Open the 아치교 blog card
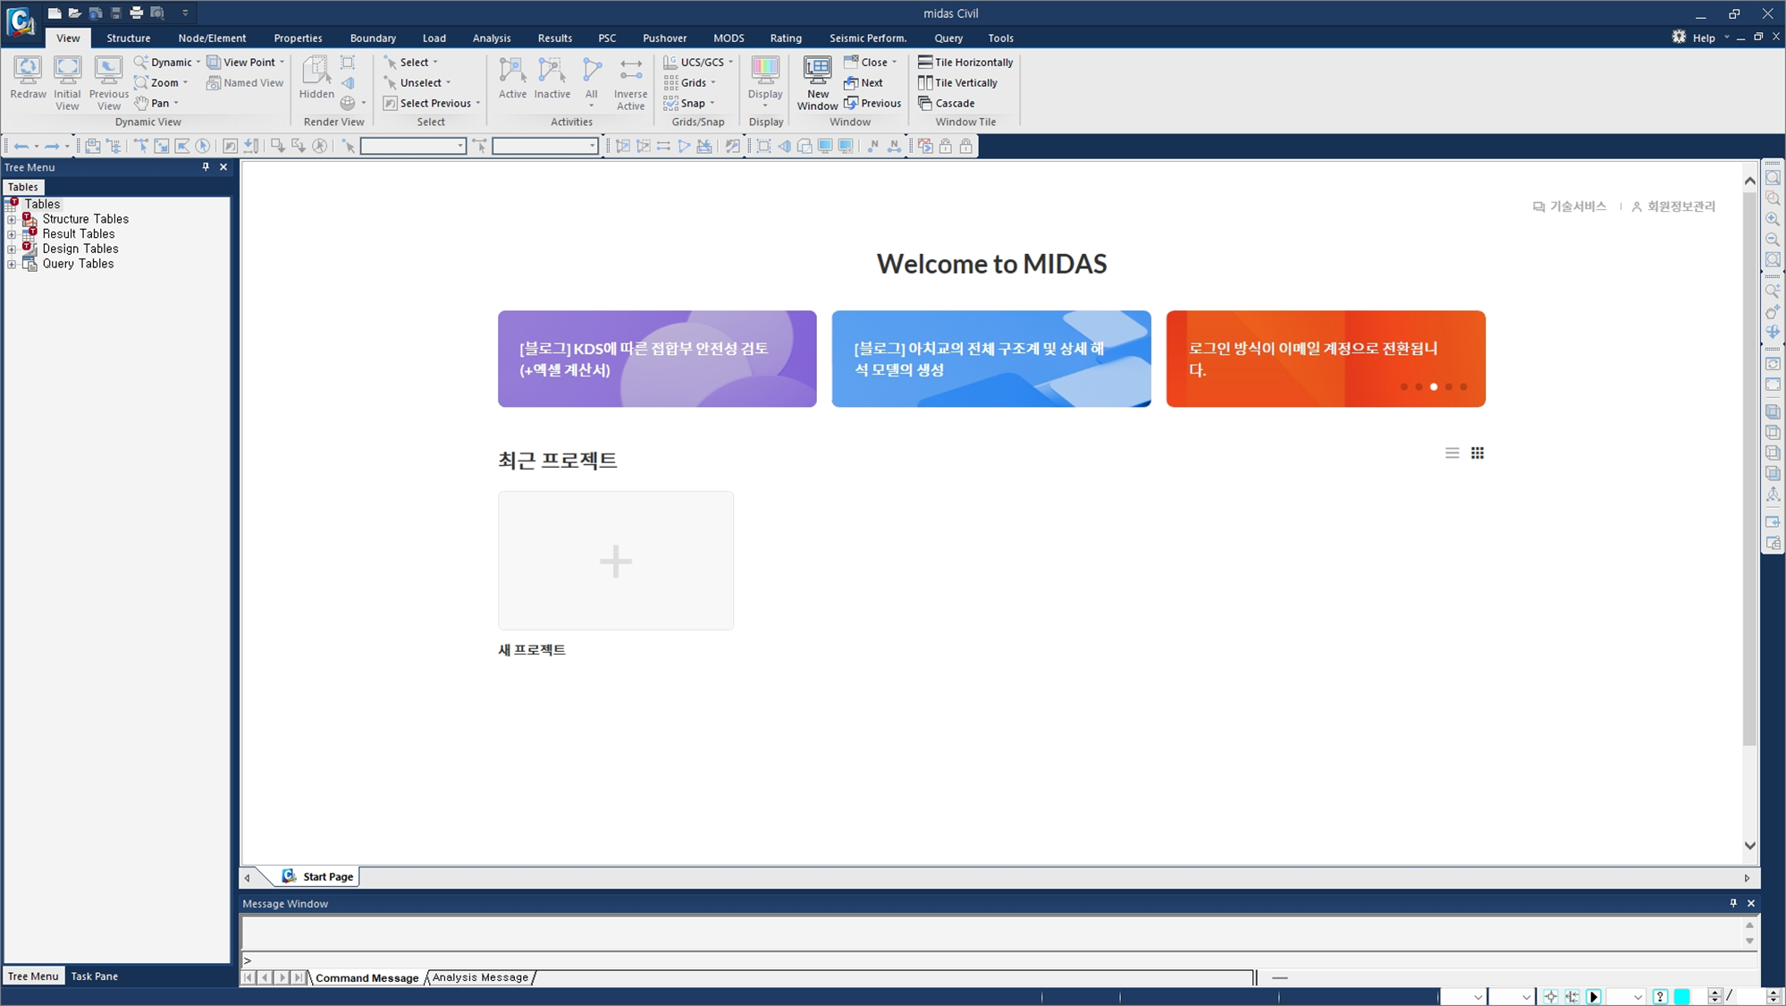The image size is (1786, 1006). coord(991,359)
